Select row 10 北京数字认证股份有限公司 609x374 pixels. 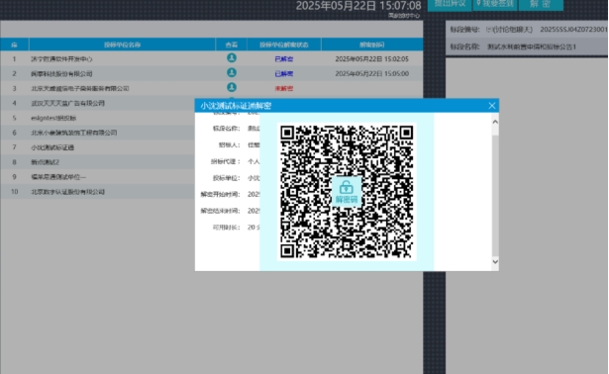click(97, 192)
